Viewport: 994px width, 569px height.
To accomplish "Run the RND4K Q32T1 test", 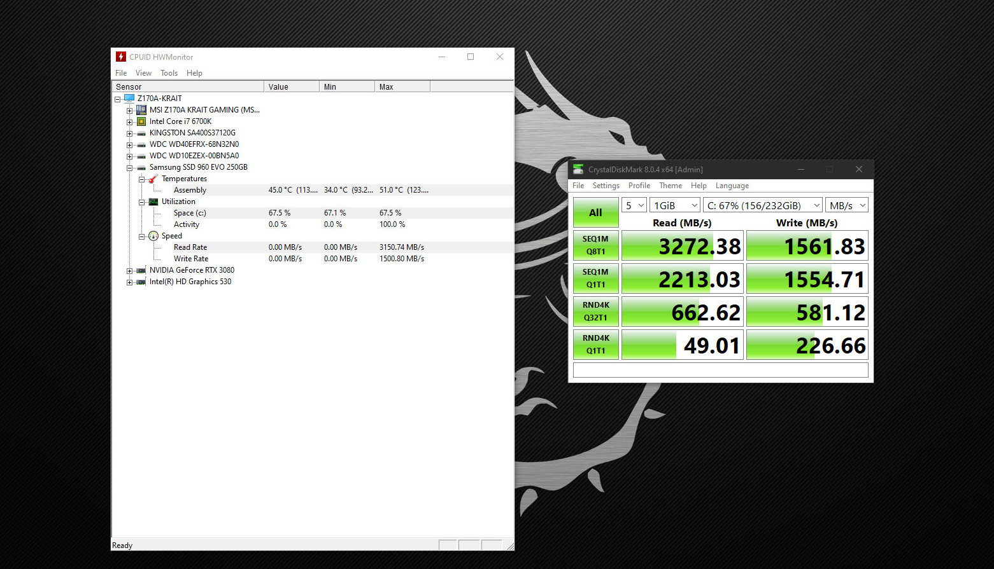I will point(596,312).
